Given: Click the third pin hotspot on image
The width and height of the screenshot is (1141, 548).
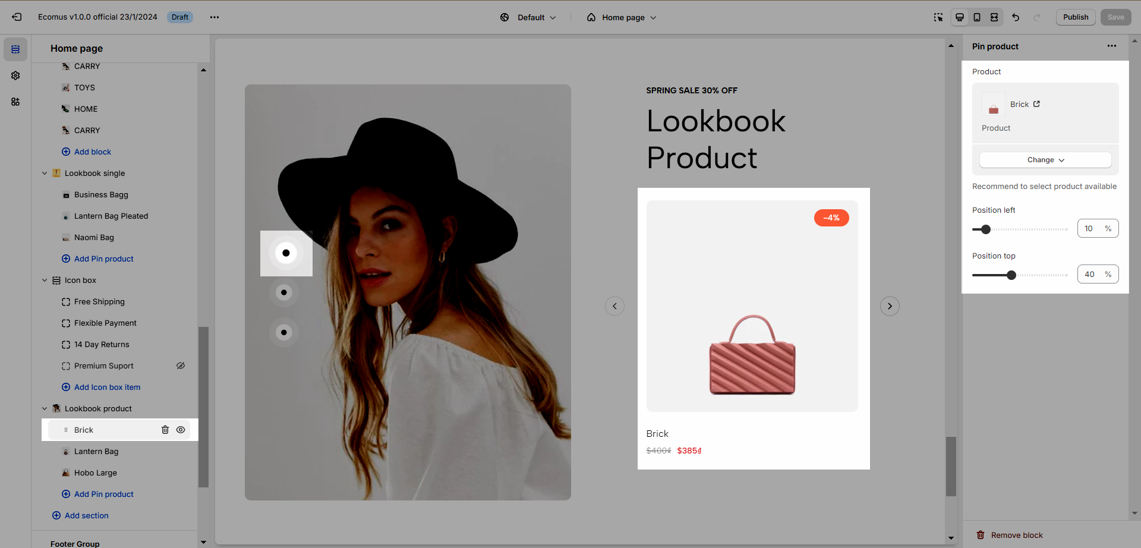Looking at the screenshot, I should coord(284,332).
